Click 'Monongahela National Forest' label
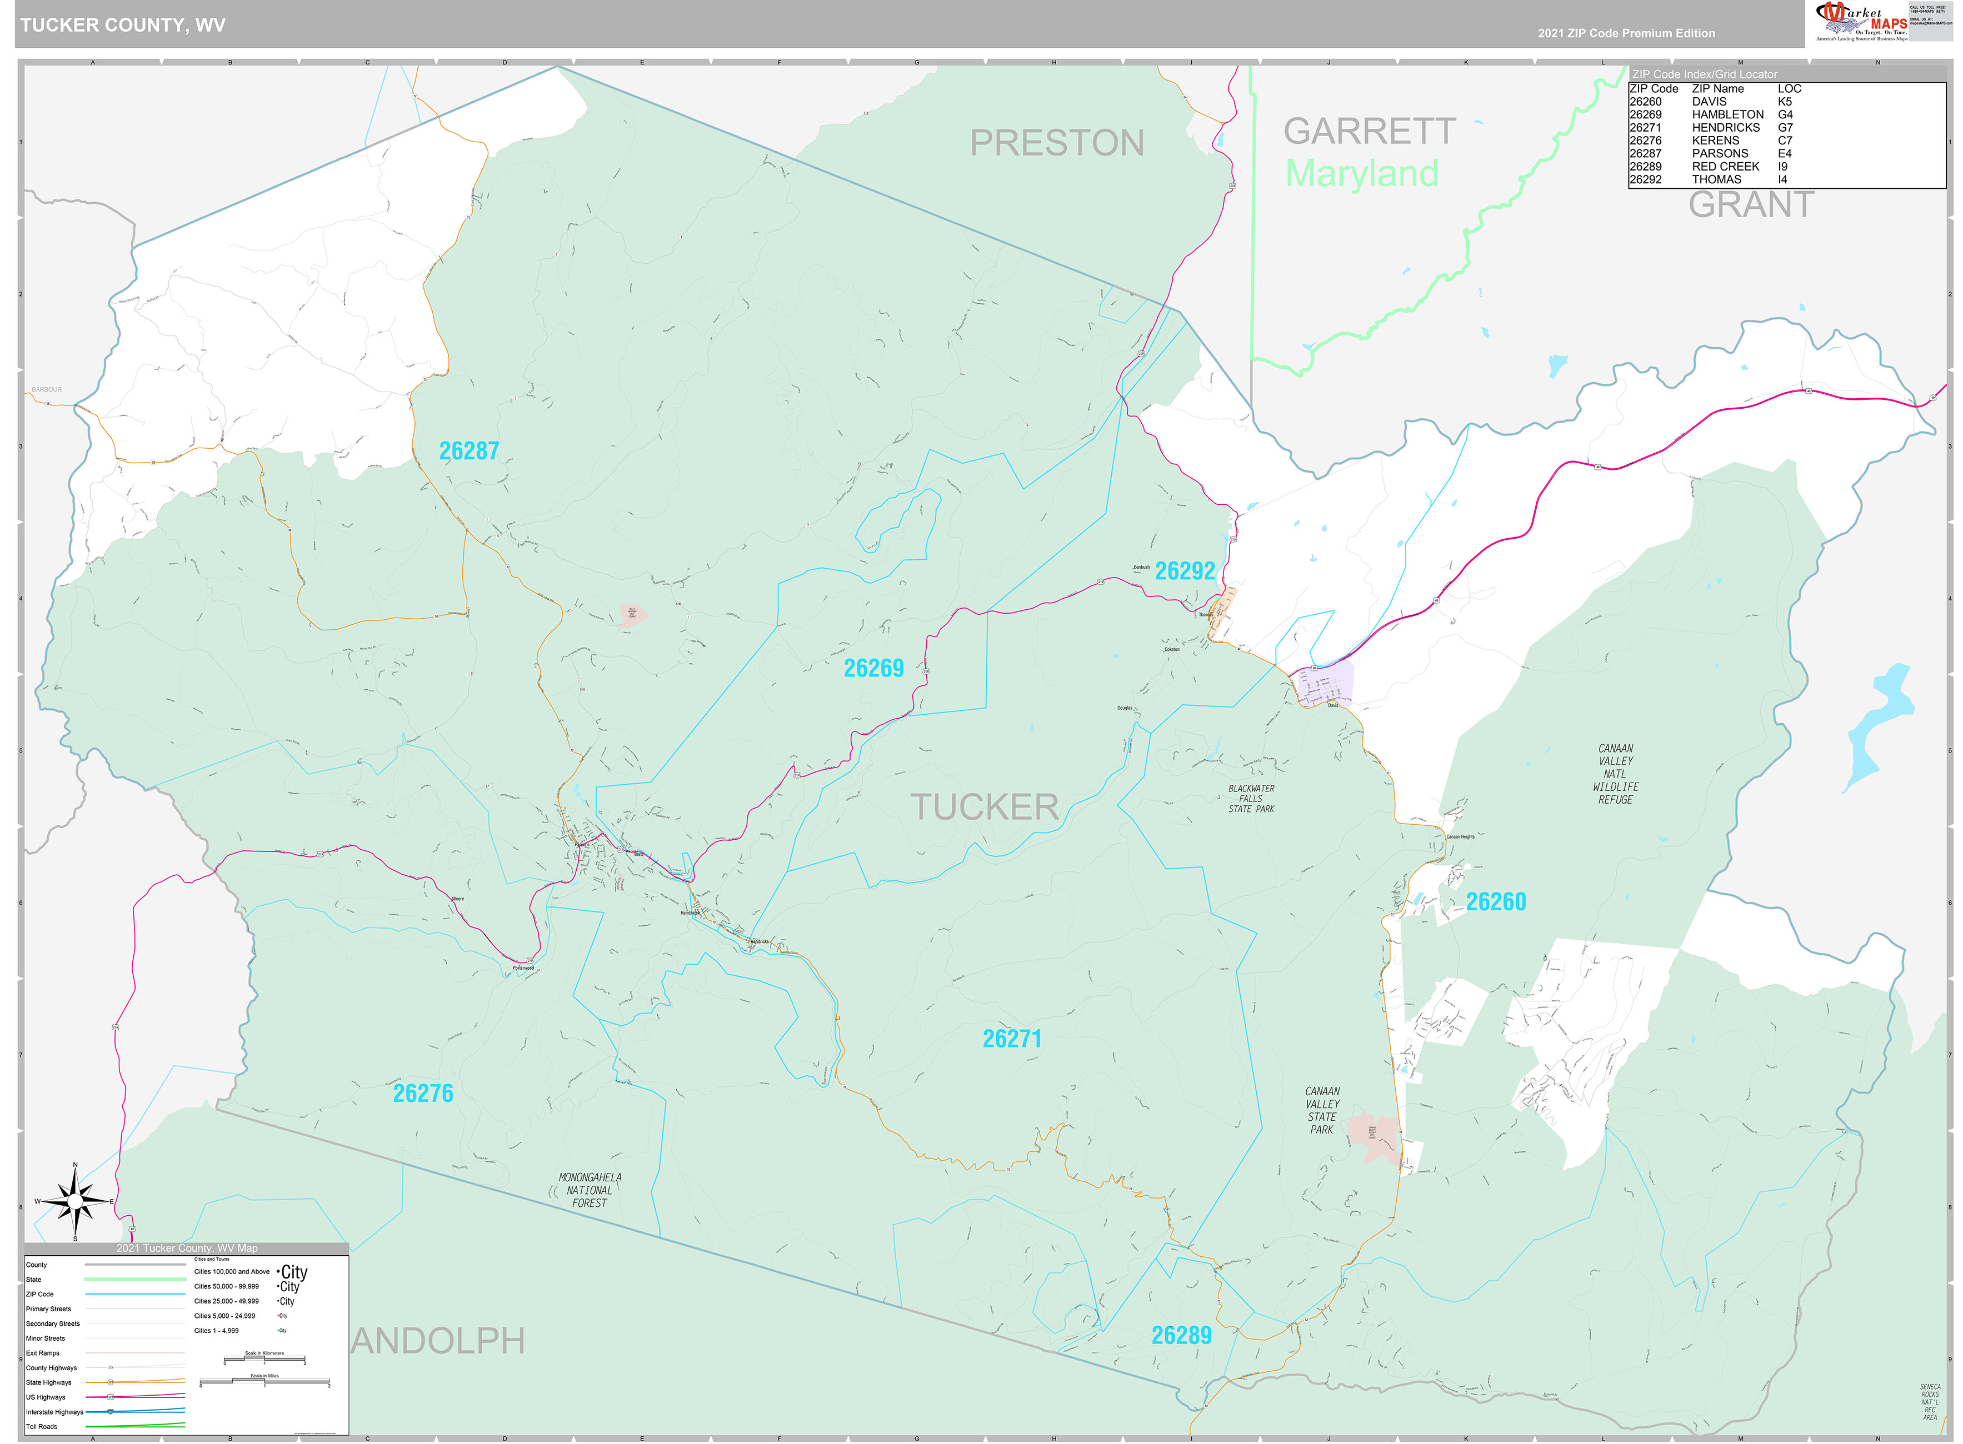1963x1444 pixels. pyautogui.click(x=590, y=1191)
